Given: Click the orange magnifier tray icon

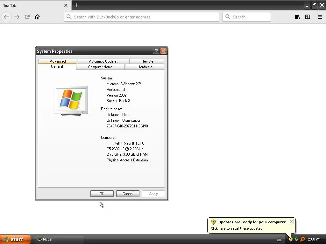Looking at the screenshot, I should click(302, 239).
